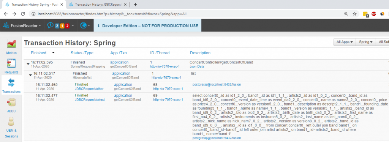Open postgresql link in ID 68 row
This screenshot has width=389, height=142.
click(217, 85)
